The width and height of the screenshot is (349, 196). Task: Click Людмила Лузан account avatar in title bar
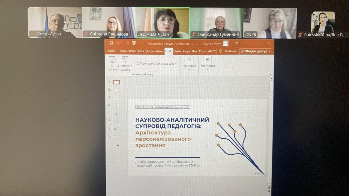click(x=225, y=43)
